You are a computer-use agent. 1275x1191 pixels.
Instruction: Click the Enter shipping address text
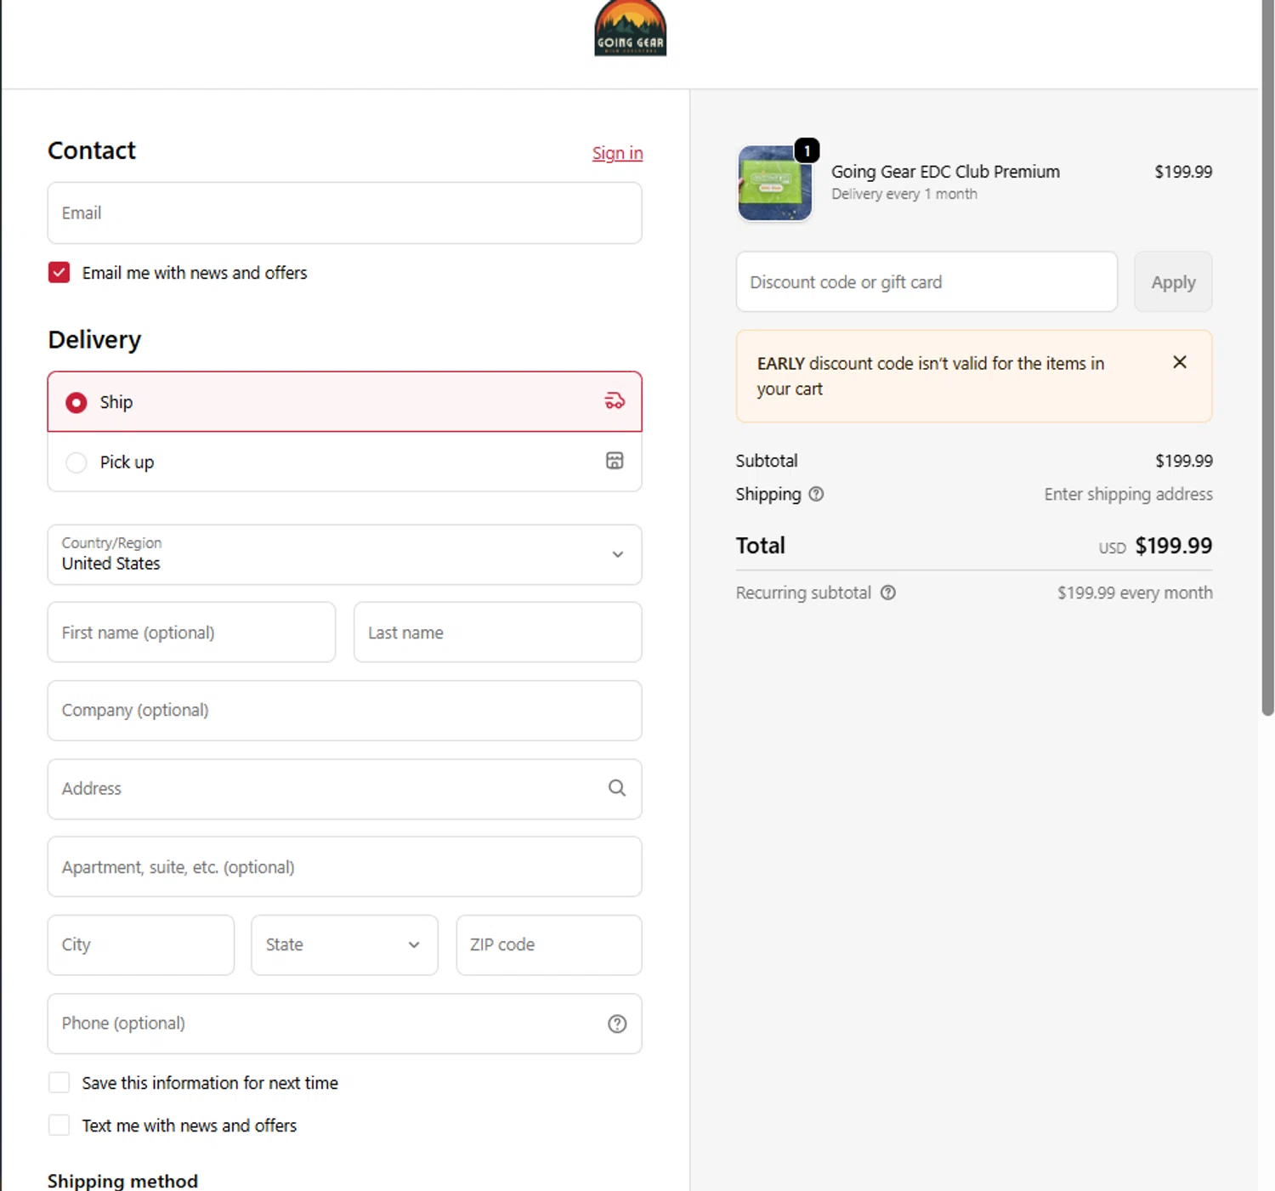click(x=1128, y=494)
